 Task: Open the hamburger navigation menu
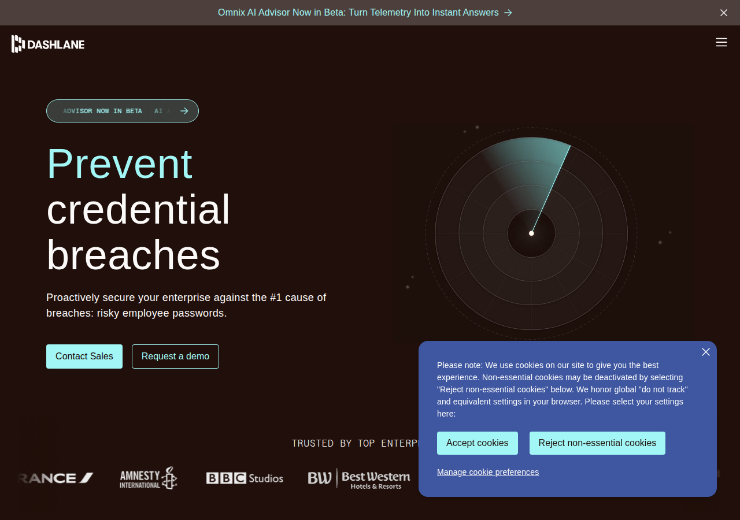(x=721, y=42)
